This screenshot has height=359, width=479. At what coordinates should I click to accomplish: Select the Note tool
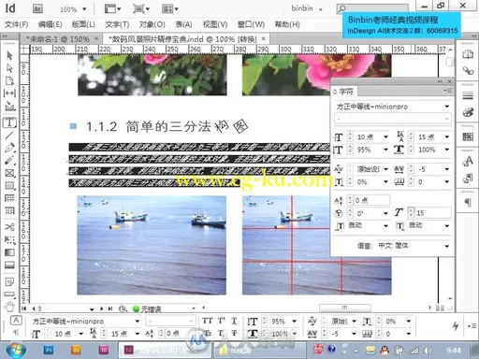pos(9,282)
